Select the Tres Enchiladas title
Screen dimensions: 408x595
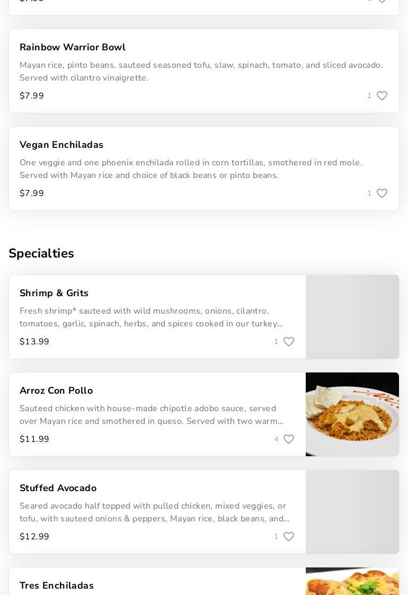pos(57,585)
